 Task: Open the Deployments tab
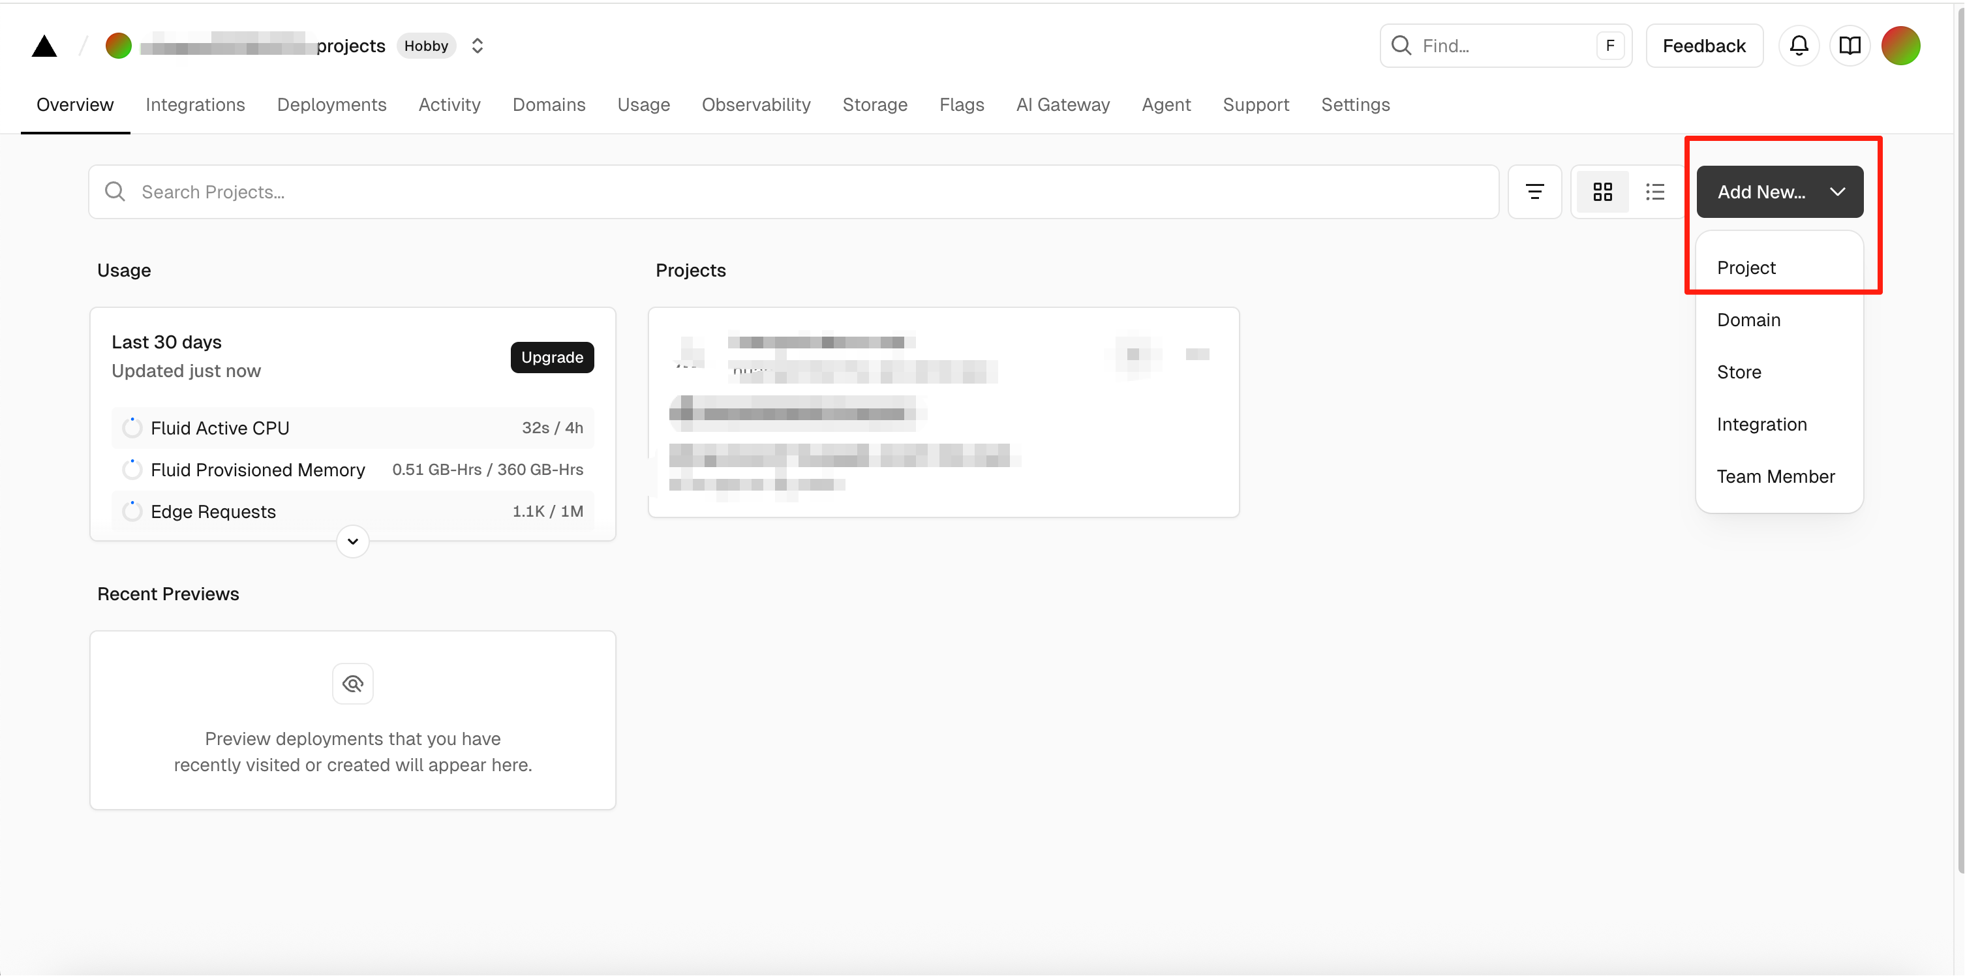pyautogui.click(x=331, y=104)
